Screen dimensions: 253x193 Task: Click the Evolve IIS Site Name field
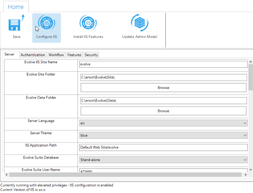tap(163, 64)
